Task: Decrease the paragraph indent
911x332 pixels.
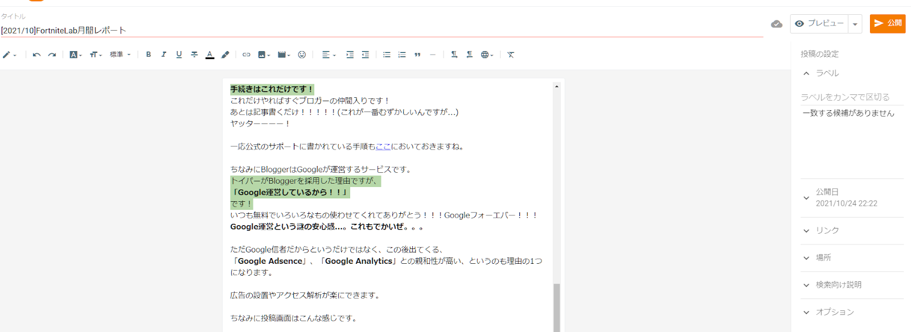Action: (x=365, y=55)
